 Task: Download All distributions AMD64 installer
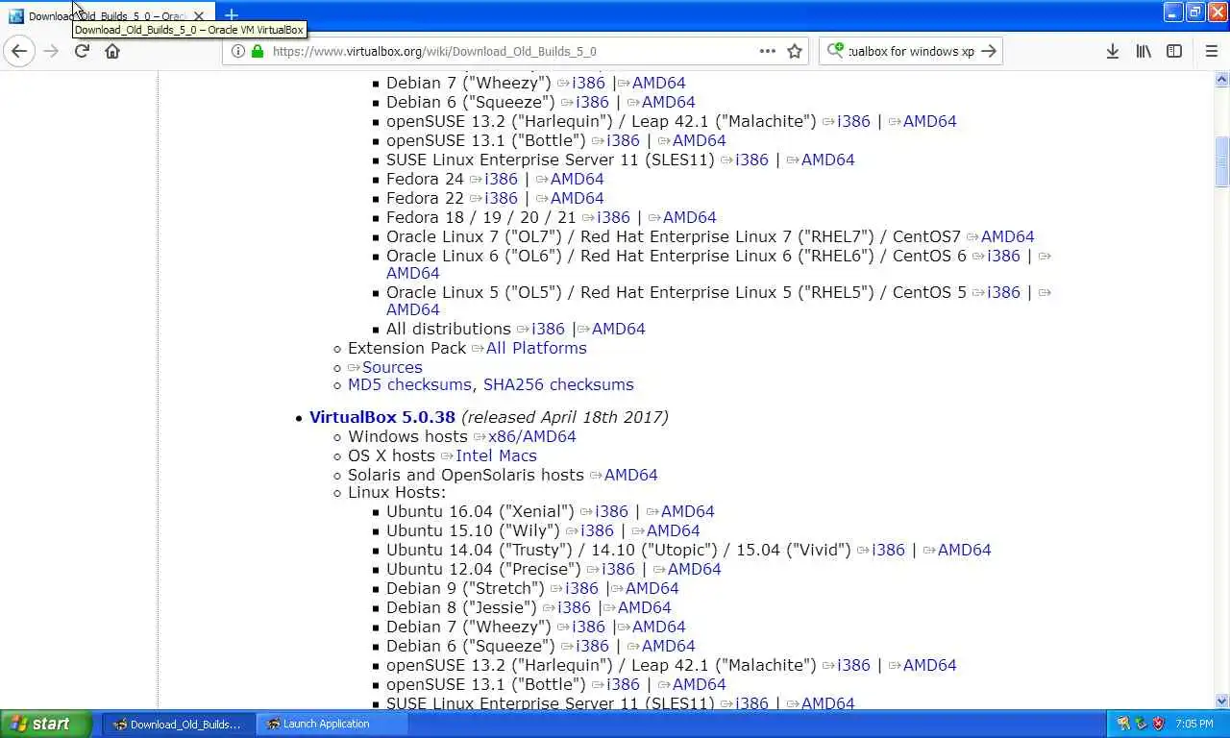[x=618, y=329]
